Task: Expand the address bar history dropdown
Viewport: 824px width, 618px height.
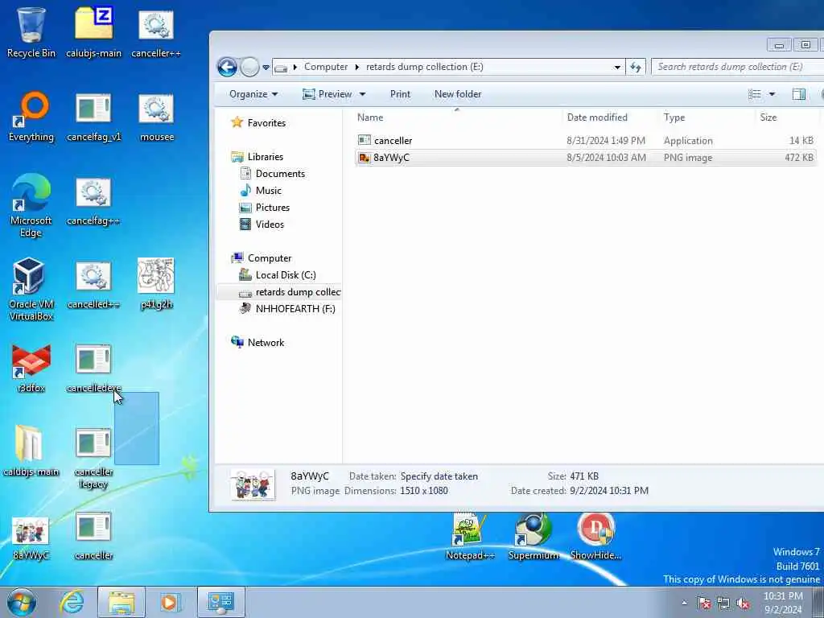Action: pos(617,68)
